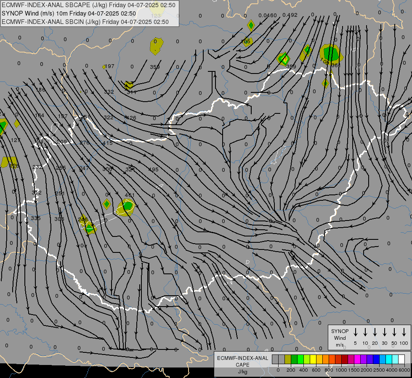Click the 30 m/s wind arrow in legend
Viewport: 412px width, 378px height.
384,332
